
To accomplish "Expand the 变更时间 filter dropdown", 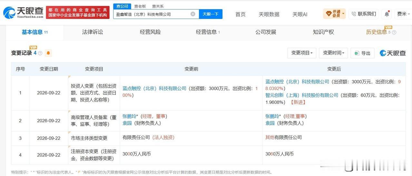I will click(333, 53).
